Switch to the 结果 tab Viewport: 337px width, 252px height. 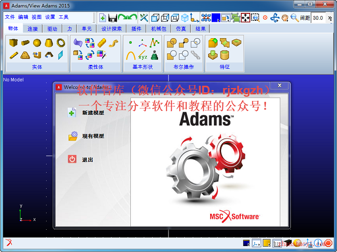click(x=201, y=29)
